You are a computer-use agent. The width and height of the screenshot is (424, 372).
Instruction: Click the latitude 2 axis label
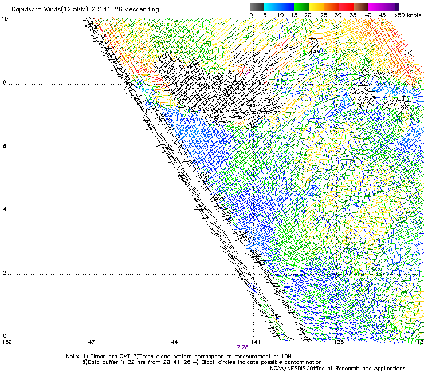click(5, 273)
